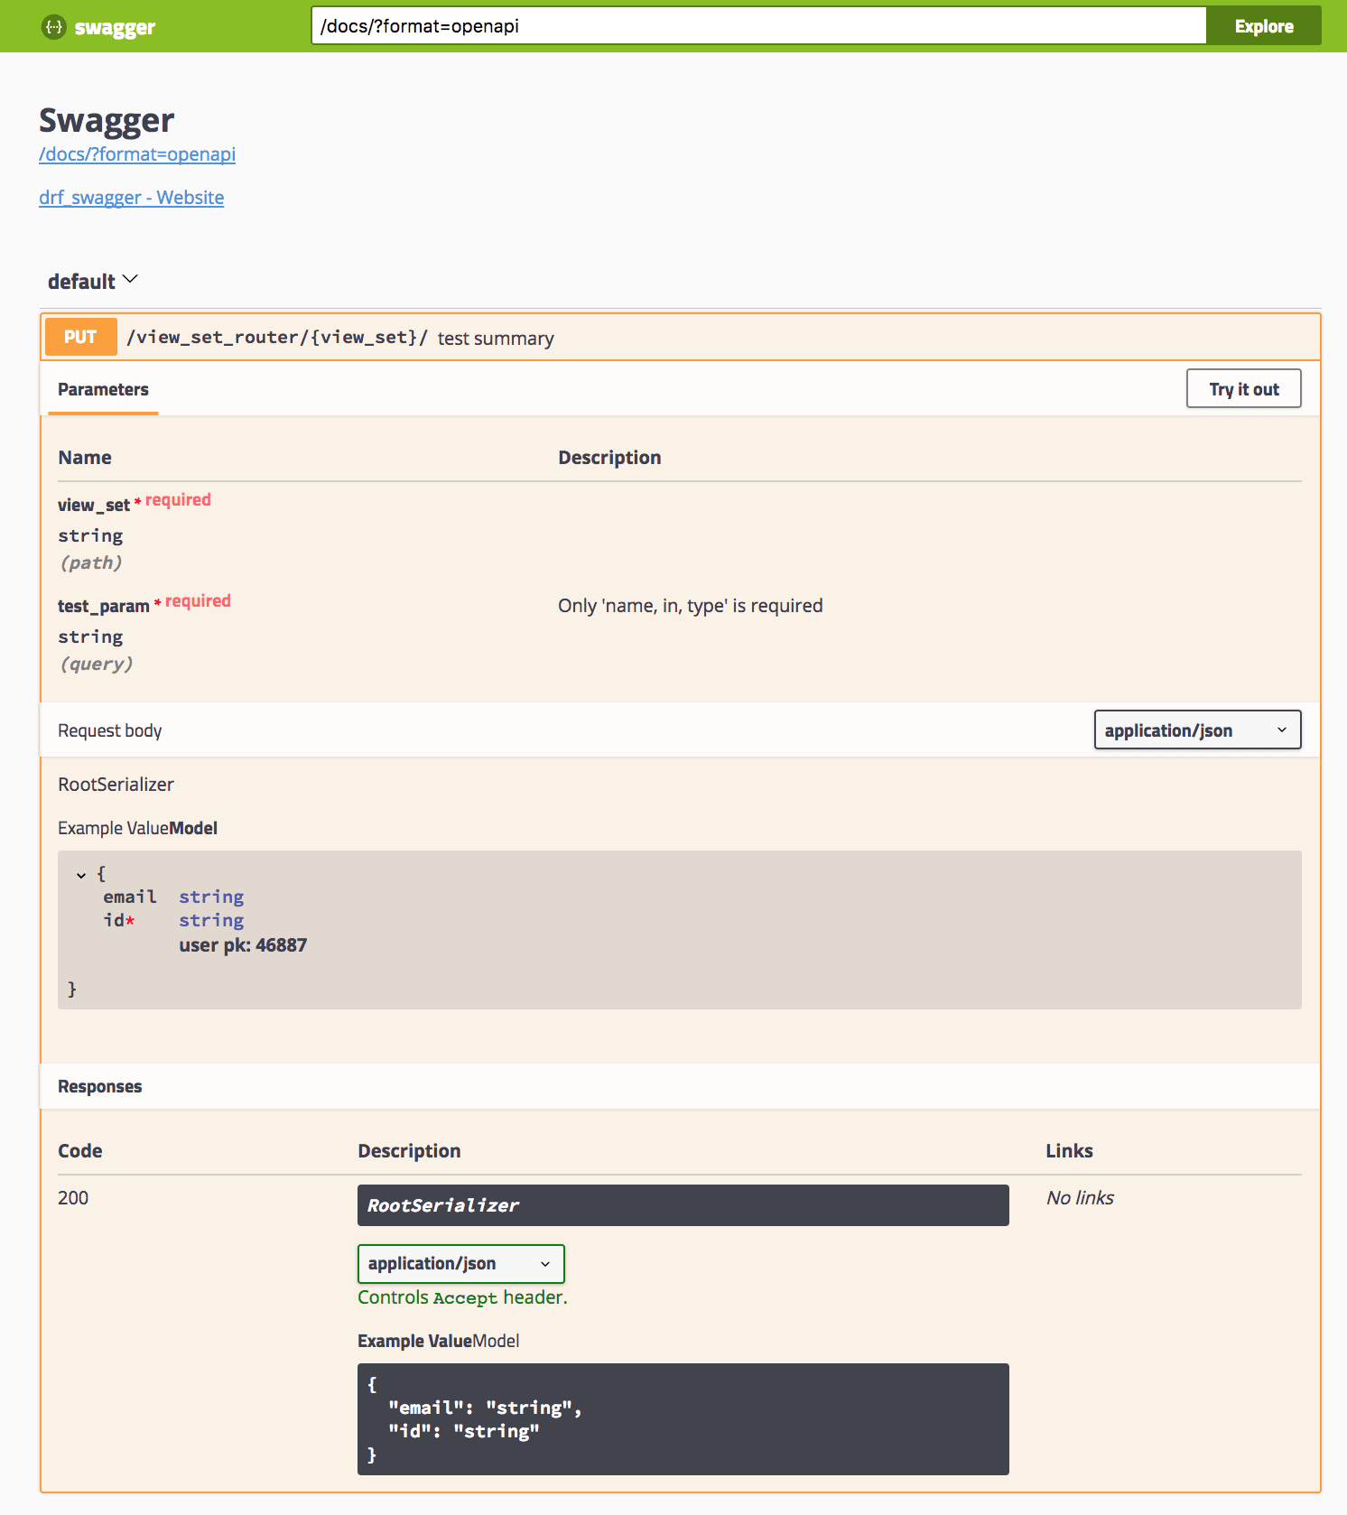Select the Parameters tab
Image resolution: width=1347 pixels, height=1515 pixels.
[x=103, y=389]
